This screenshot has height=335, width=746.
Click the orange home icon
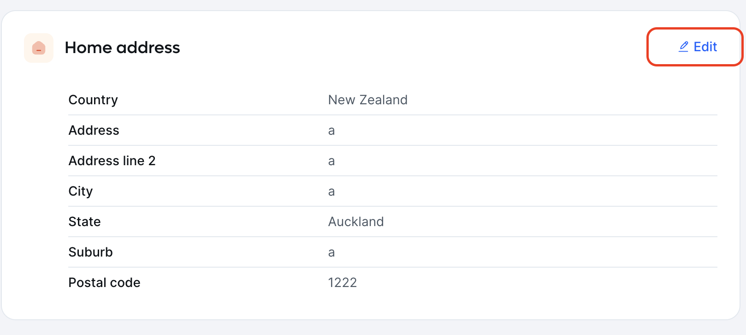[x=39, y=48]
